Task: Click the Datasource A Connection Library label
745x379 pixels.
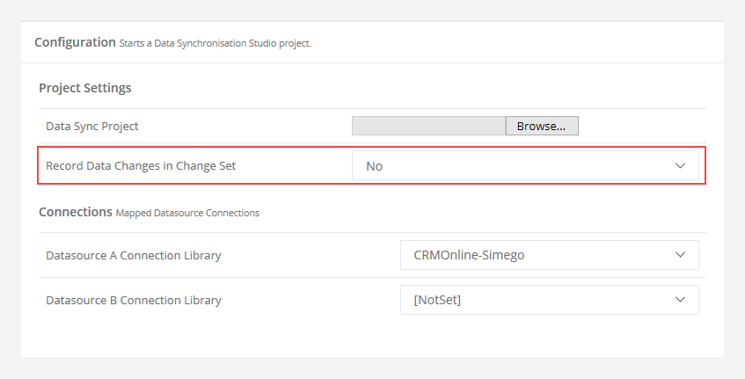Action: (x=134, y=256)
